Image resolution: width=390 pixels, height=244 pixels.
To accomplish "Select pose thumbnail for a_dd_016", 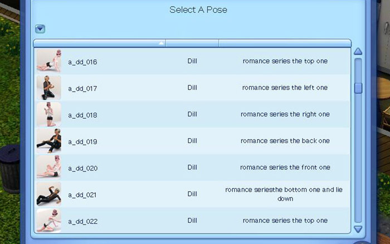I will (49, 61).
